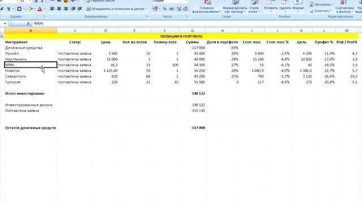
Task: Open the Формат cells menu
Action: 298,7
